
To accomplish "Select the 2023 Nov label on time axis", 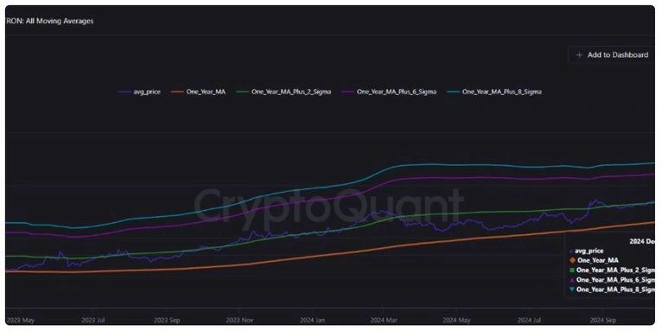I will (239, 320).
